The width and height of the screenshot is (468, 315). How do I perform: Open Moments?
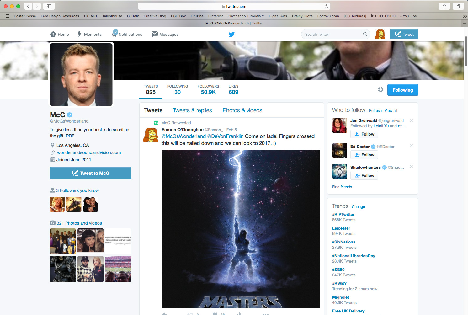click(x=89, y=34)
